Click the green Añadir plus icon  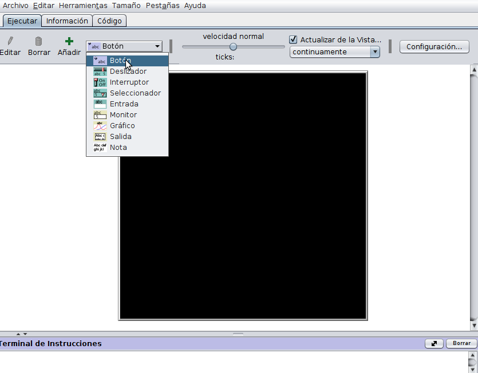[69, 41]
